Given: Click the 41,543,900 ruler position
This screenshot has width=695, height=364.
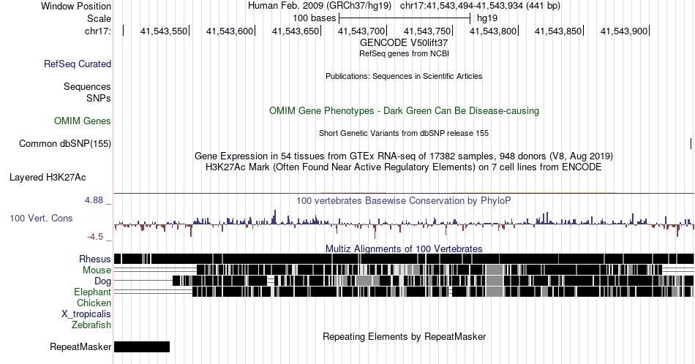Looking at the screenshot, I should (624, 31).
